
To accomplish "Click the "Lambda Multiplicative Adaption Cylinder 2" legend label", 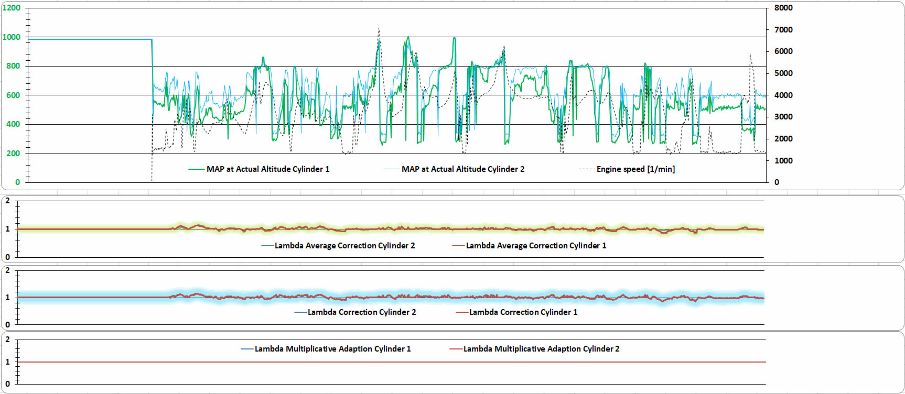I will (541, 349).
